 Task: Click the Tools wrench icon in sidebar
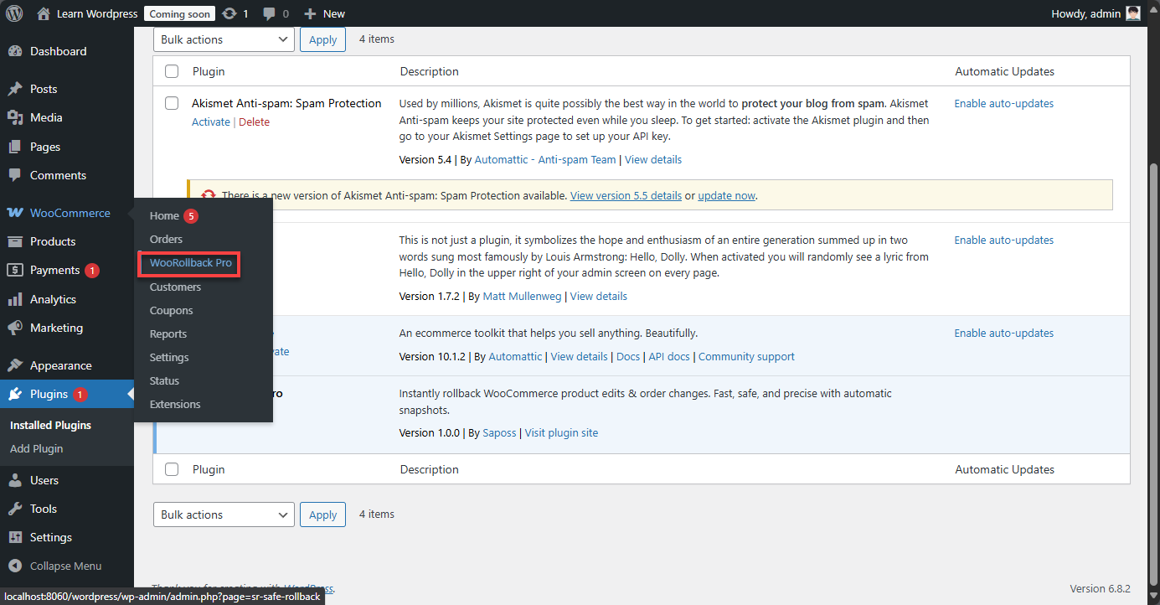pyautogui.click(x=14, y=509)
